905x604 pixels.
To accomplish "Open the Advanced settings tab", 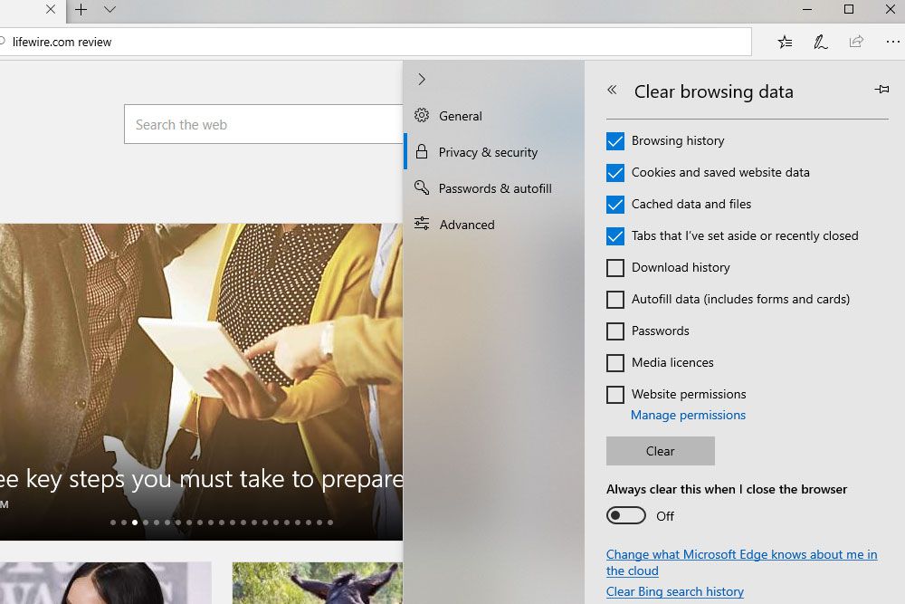I will click(494, 225).
